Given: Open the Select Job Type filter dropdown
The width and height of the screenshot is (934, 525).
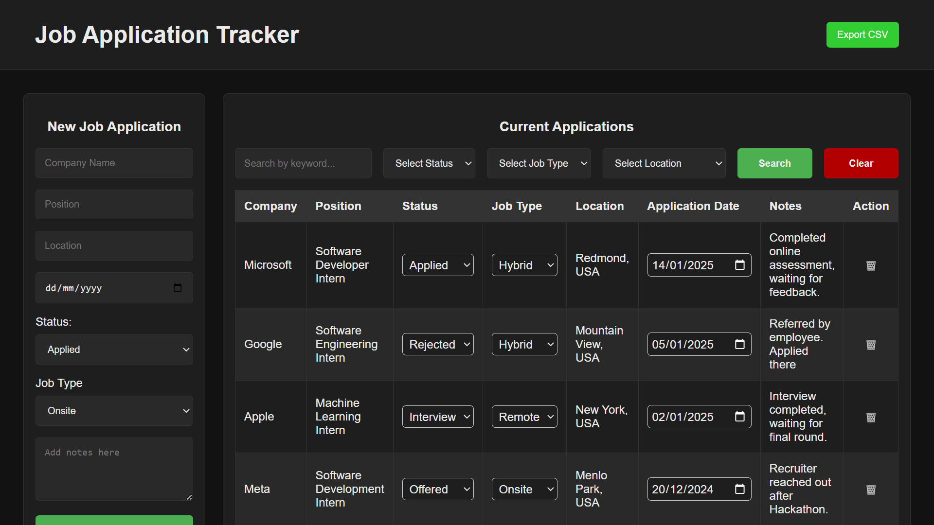Looking at the screenshot, I should click(539, 163).
